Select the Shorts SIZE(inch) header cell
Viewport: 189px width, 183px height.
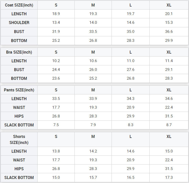(x=19, y=139)
